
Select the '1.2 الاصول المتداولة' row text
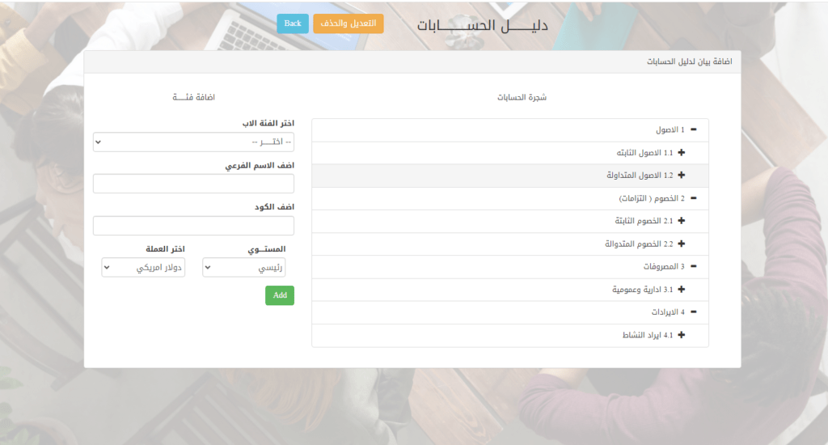pyautogui.click(x=640, y=175)
